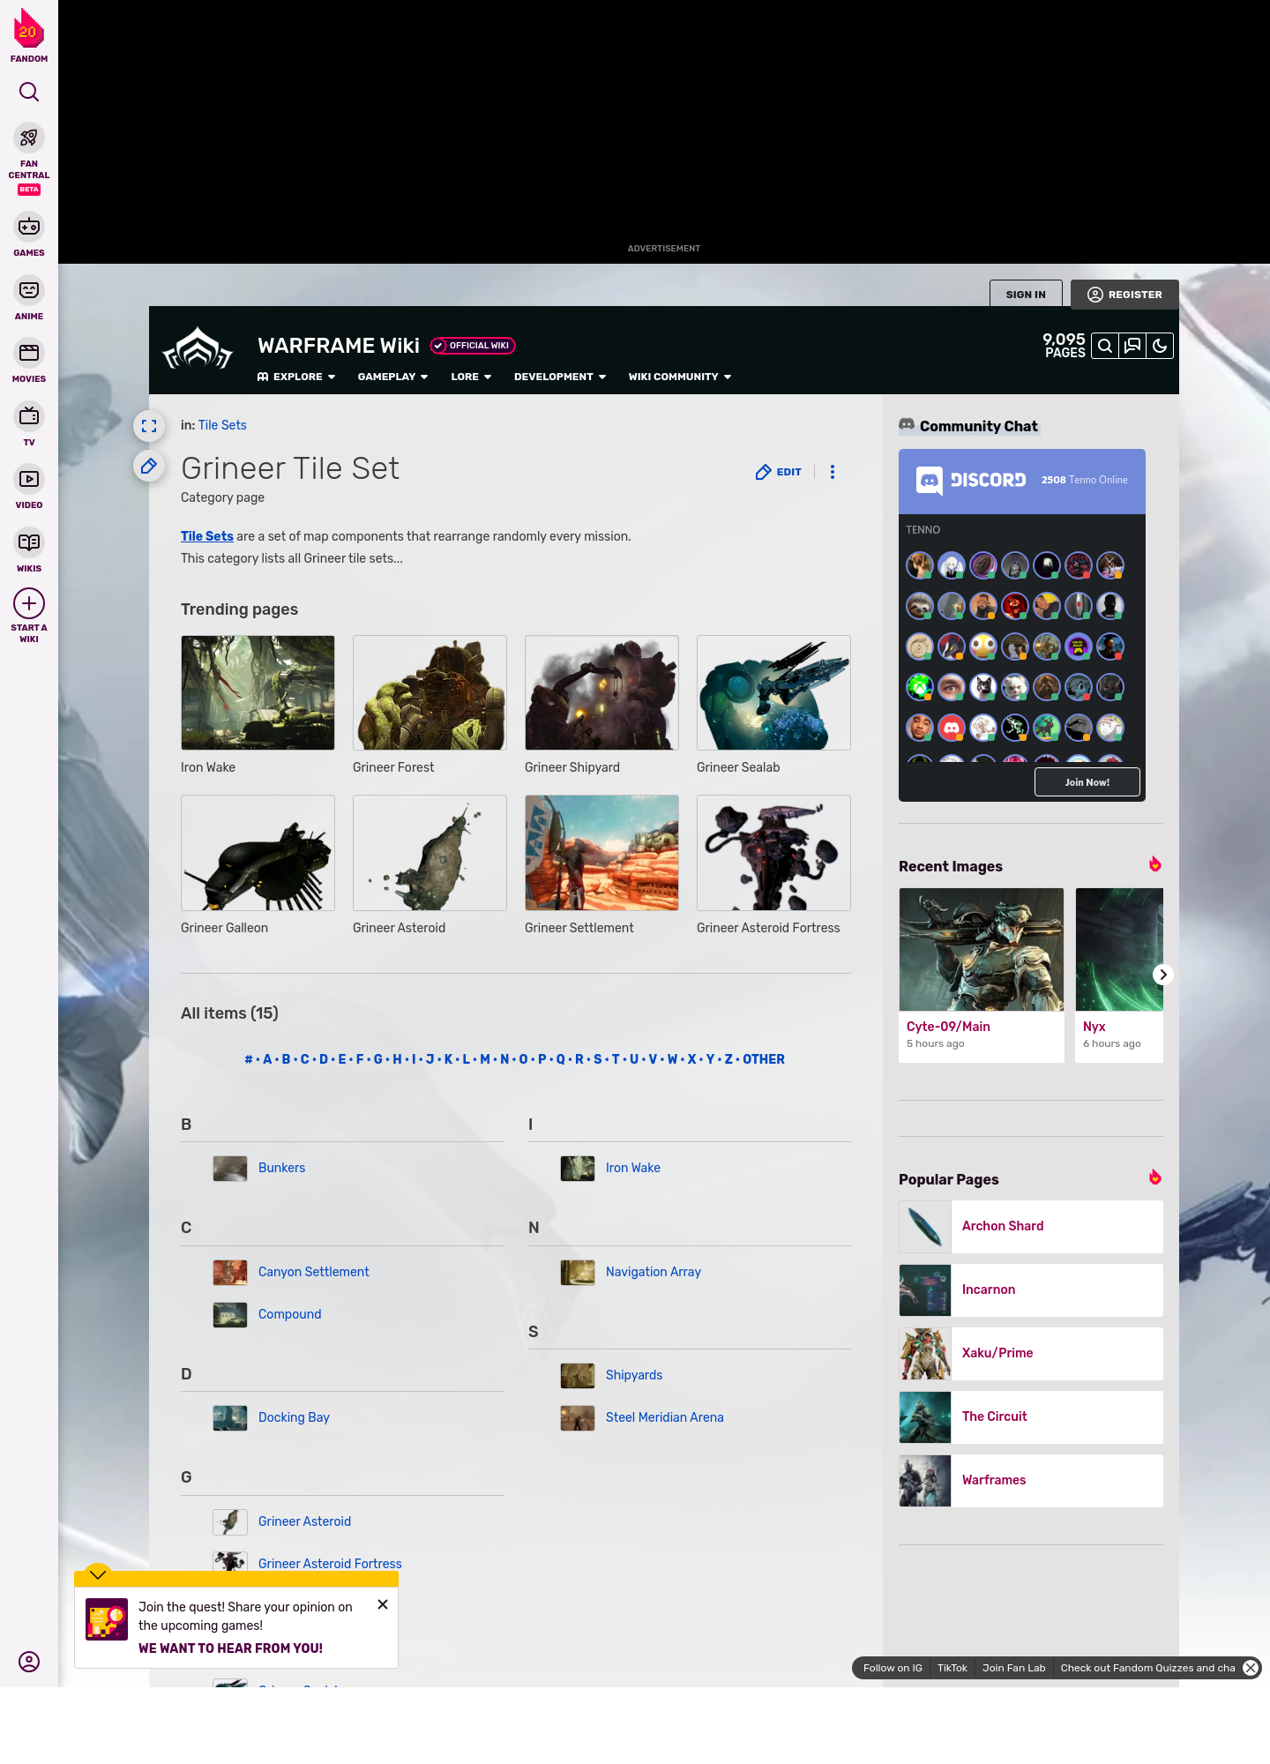Advance Recent Images carousel with the arrow
The height and width of the screenshot is (1764, 1270).
click(x=1163, y=975)
